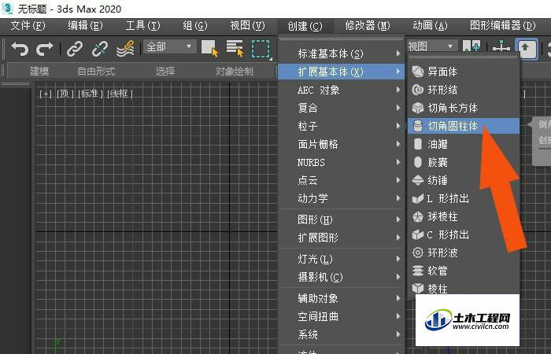The height and width of the screenshot is (354, 551).
Task: Open the 视图(V) menu
Action: [x=247, y=26]
